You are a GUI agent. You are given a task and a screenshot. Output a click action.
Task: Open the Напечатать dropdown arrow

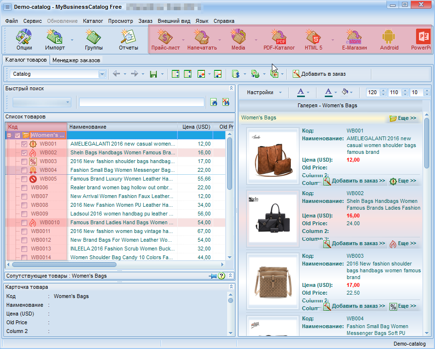coord(220,40)
